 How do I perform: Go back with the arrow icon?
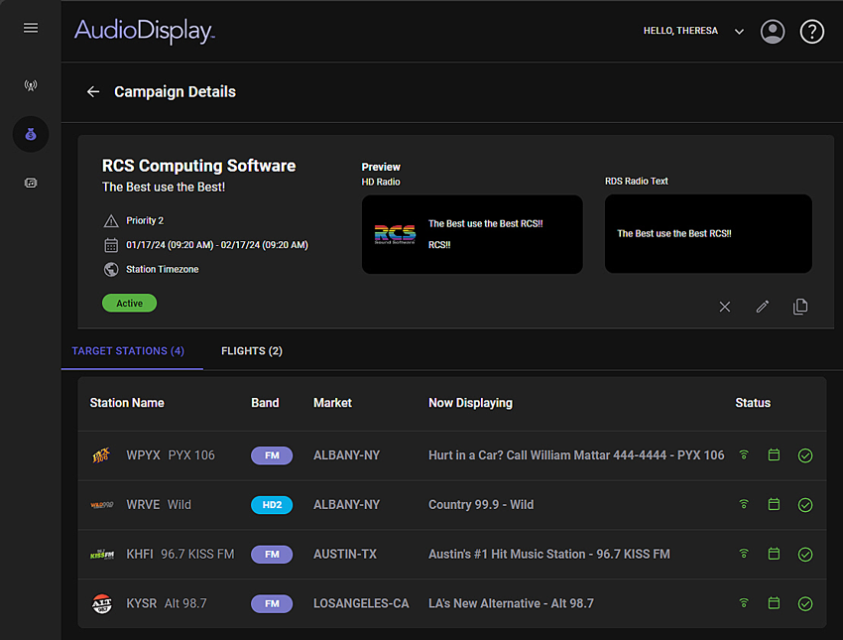coord(93,92)
